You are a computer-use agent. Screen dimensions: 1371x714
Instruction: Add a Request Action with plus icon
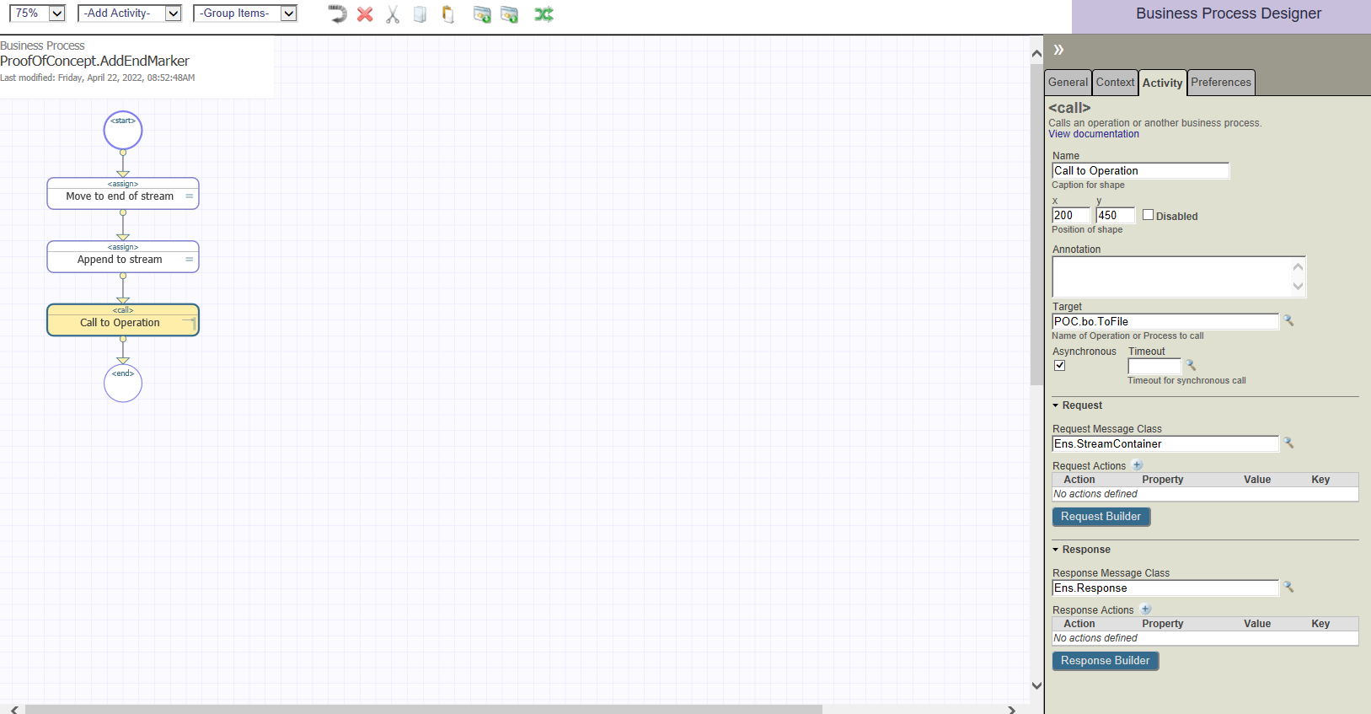click(x=1138, y=465)
